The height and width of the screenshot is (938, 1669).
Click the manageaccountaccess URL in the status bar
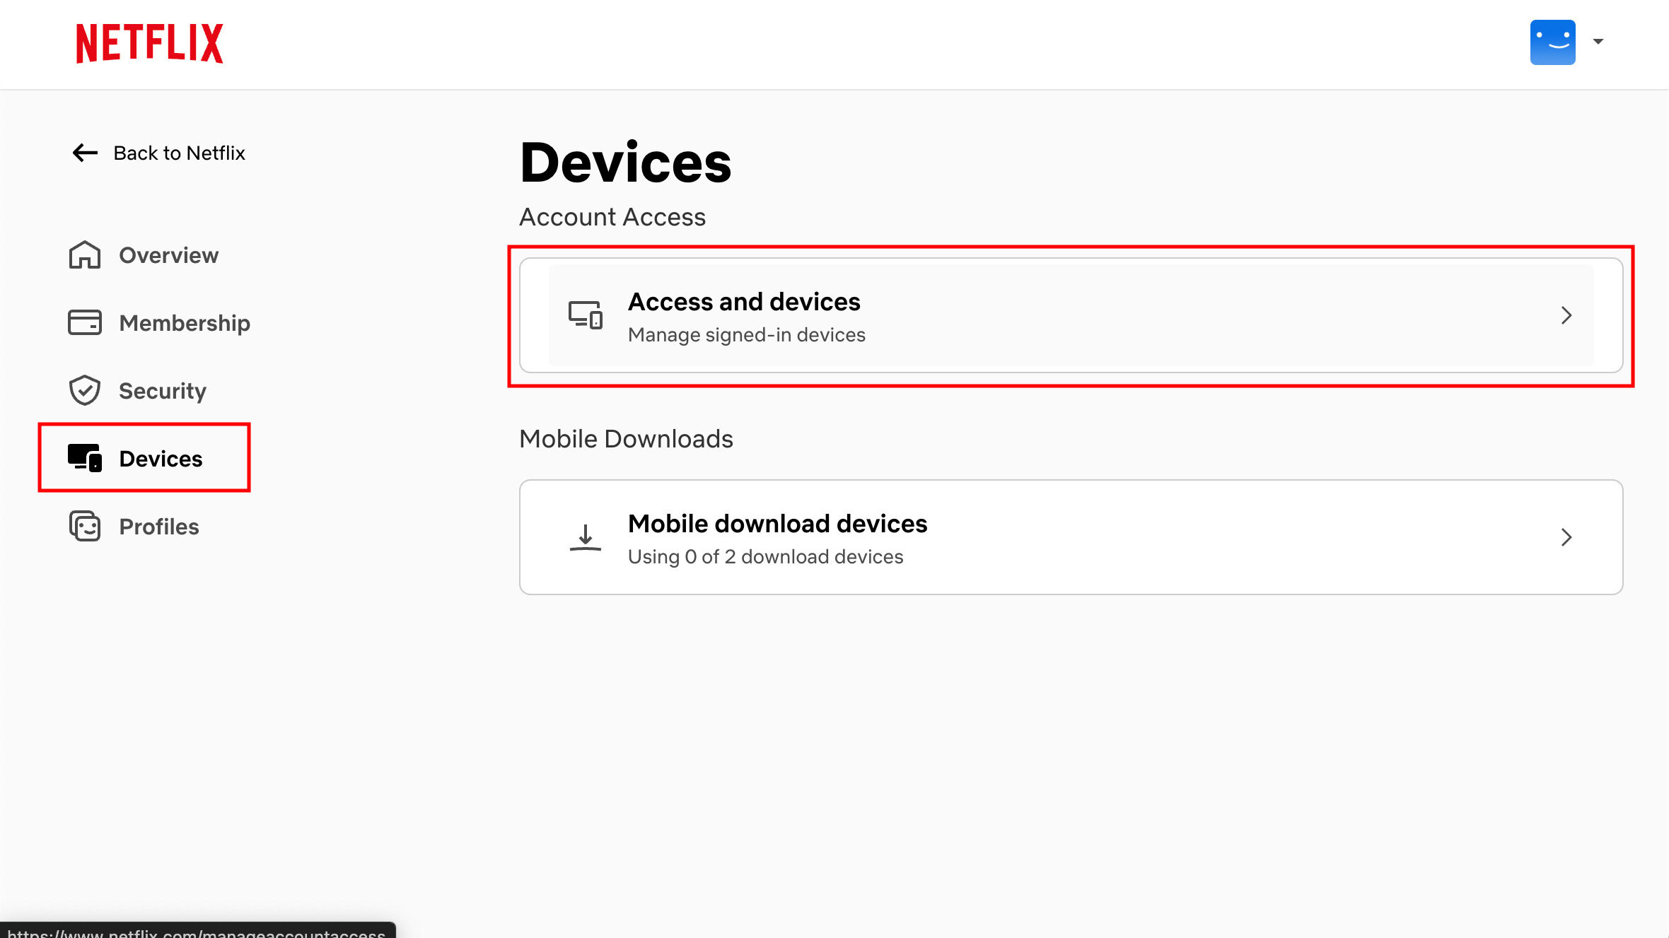click(x=198, y=932)
